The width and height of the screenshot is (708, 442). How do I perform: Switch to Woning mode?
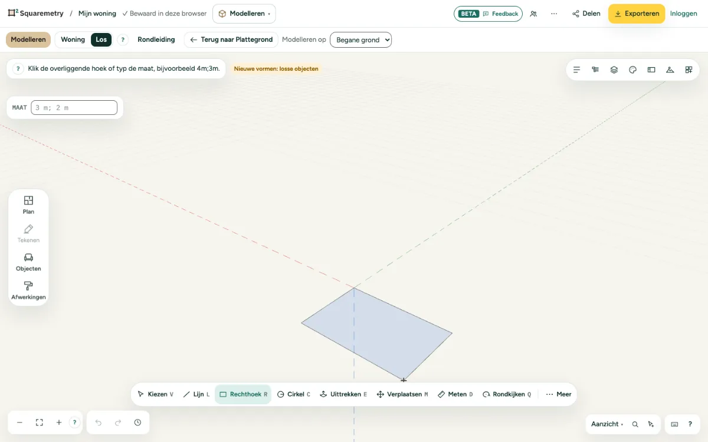(x=73, y=40)
